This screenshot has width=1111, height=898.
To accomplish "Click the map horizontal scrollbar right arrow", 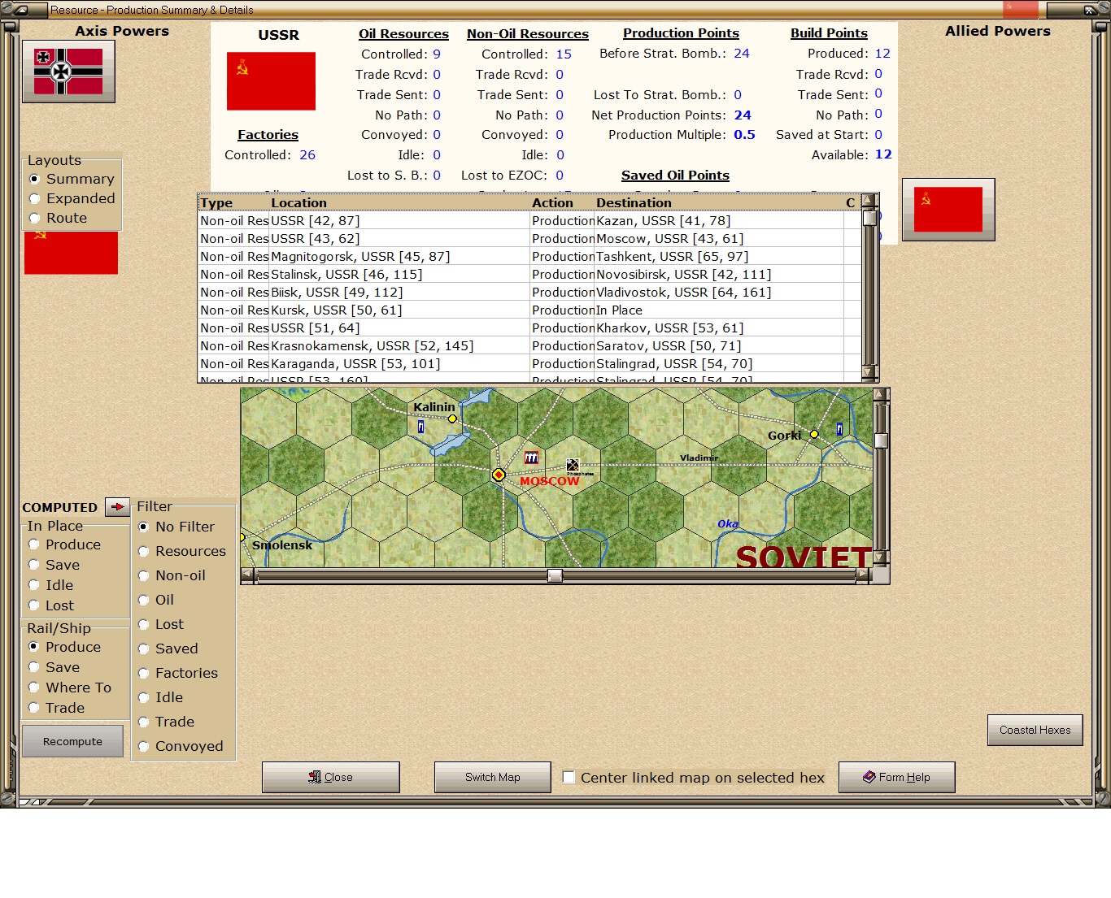I will coord(863,575).
